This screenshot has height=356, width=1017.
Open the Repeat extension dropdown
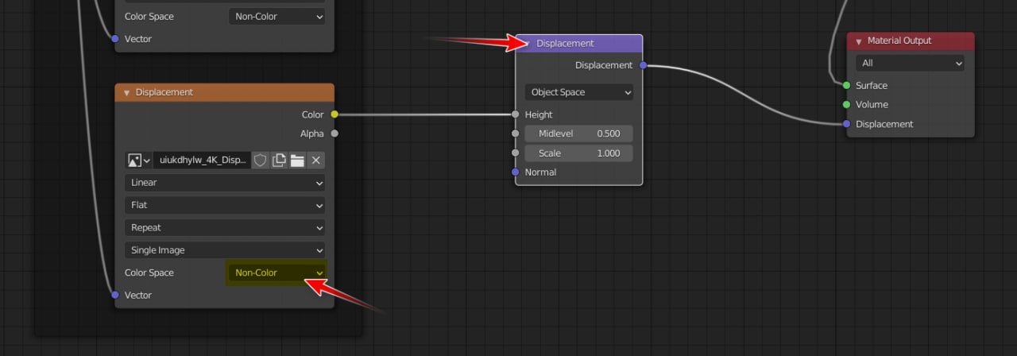[x=225, y=227]
